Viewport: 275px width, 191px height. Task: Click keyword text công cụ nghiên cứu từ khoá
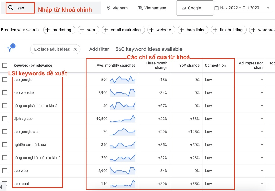(37, 158)
